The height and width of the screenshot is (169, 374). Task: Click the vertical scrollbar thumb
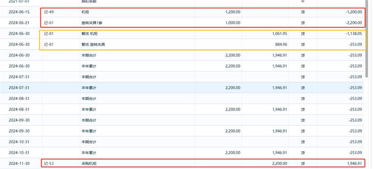coord(367,38)
